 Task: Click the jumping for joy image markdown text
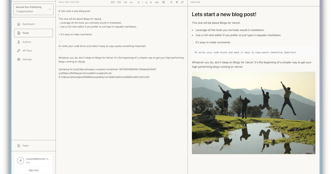108,73
